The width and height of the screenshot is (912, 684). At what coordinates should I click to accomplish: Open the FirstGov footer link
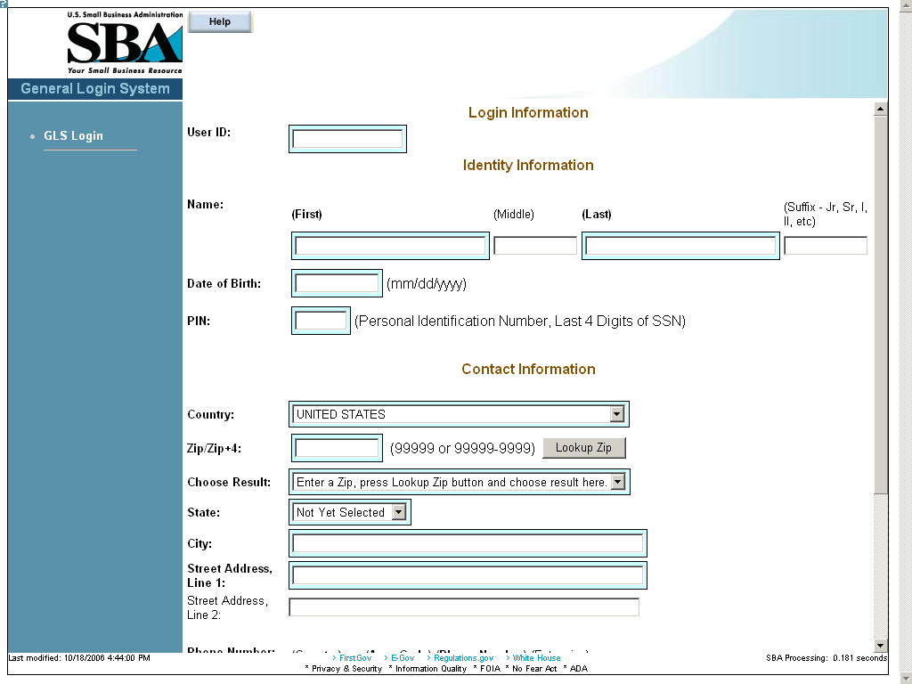tap(354, 658)
